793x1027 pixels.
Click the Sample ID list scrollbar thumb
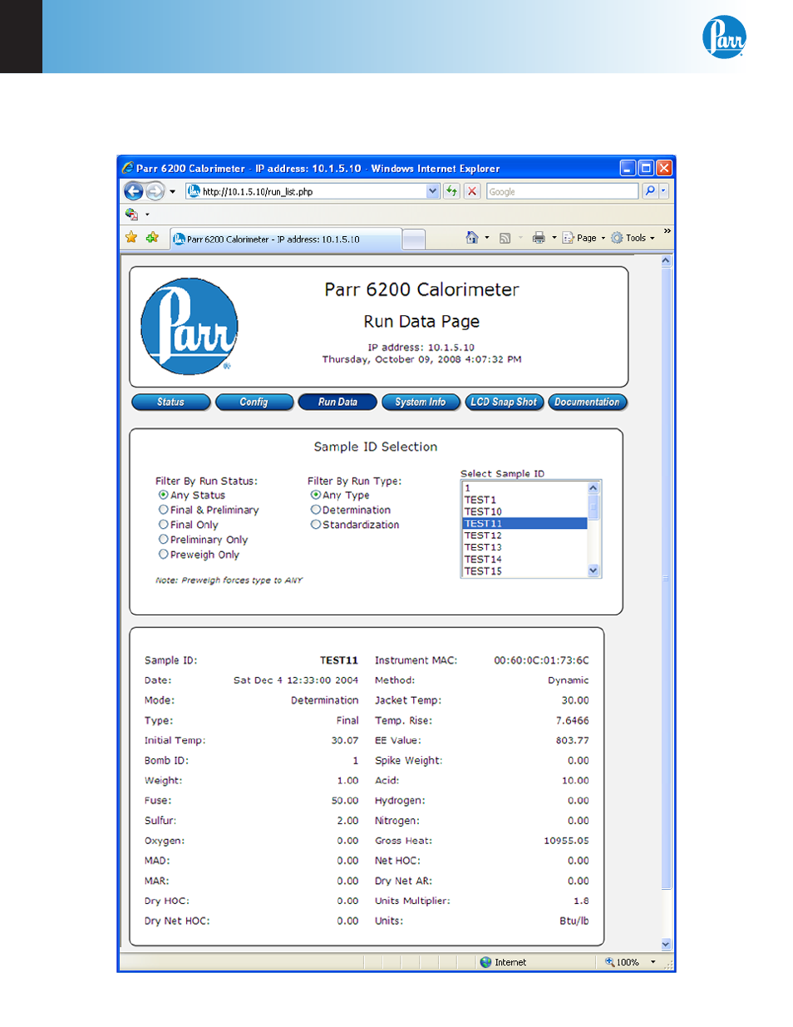594,506
